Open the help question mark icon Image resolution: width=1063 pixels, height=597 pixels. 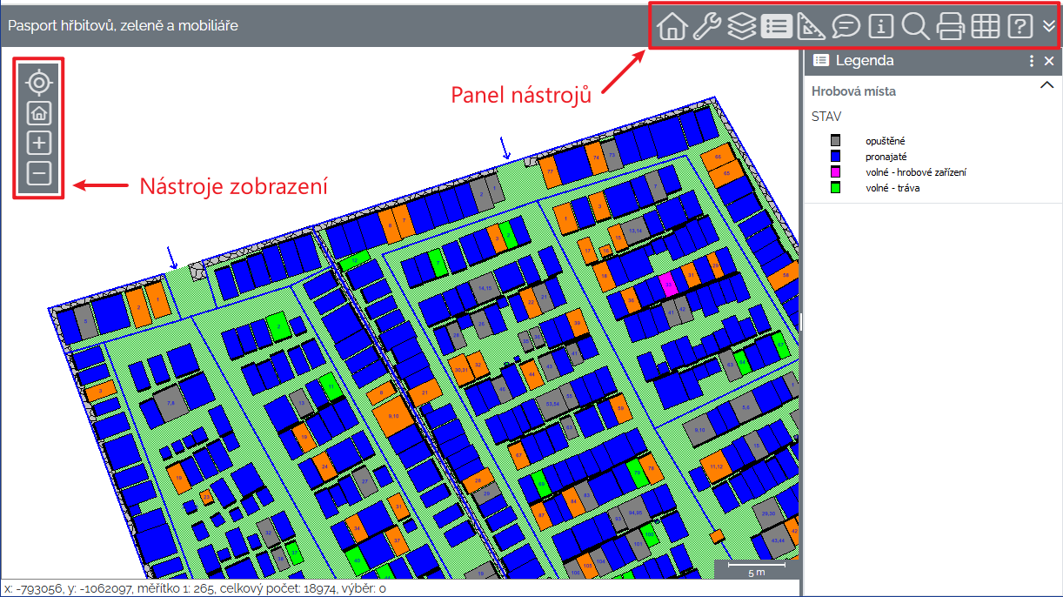[x=1020, y=27]
